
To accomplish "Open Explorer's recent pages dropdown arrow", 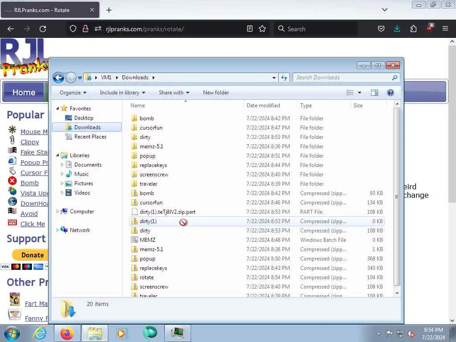I will click(x=80, y=77).
